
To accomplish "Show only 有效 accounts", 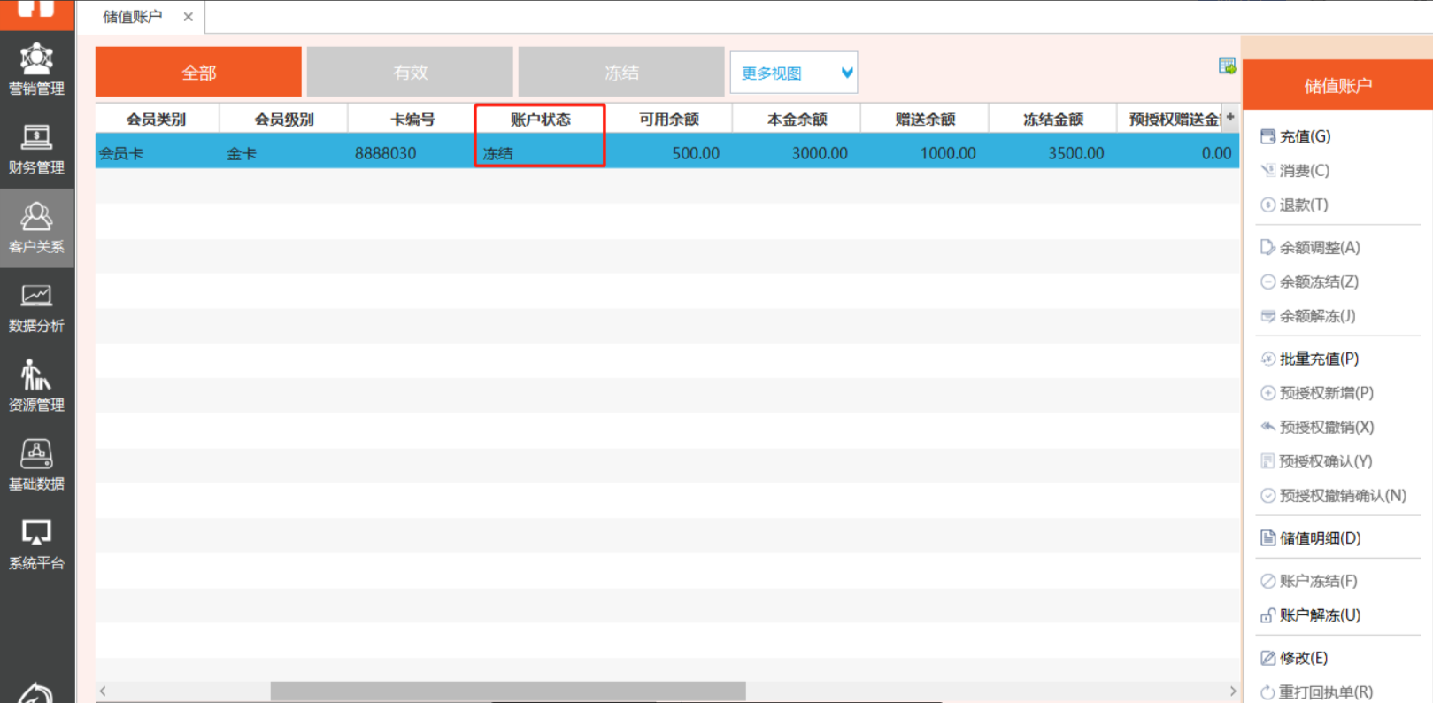I will (410, 73).
